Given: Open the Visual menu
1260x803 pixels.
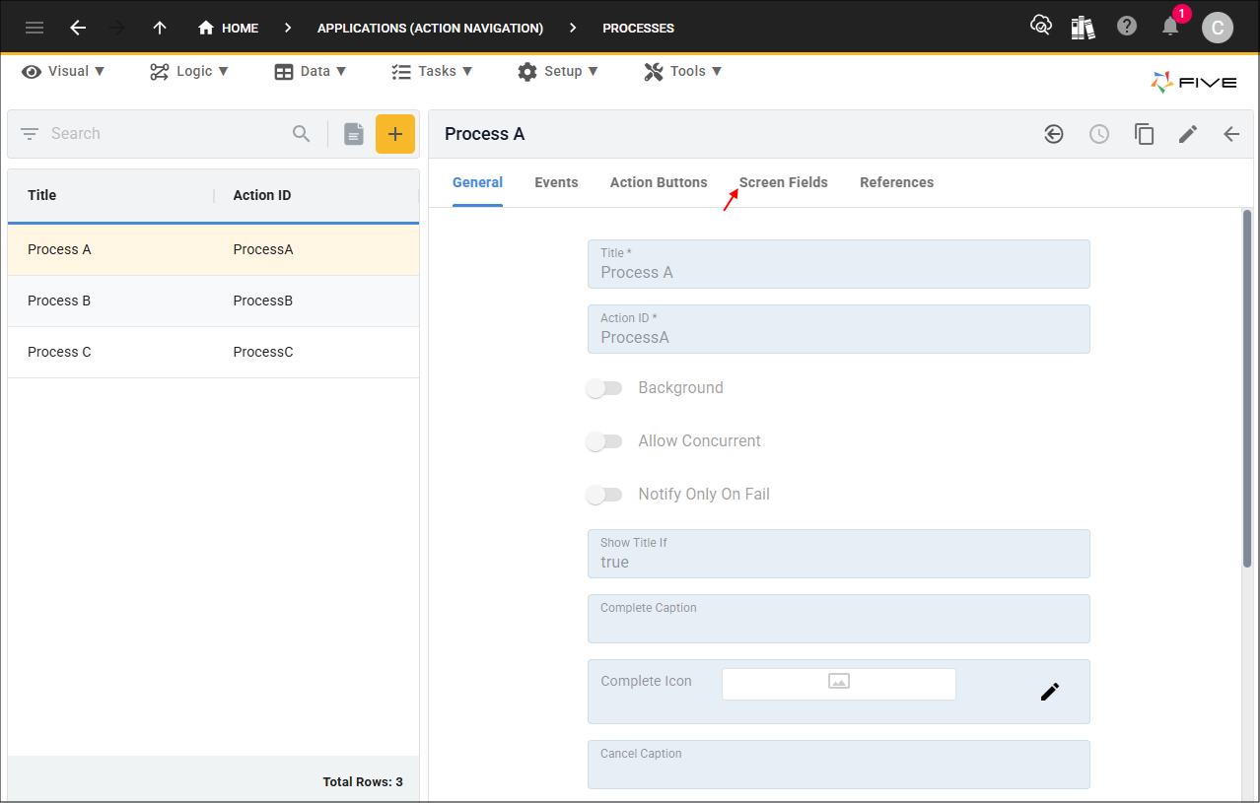Looking at the screenshot, I should (x=63, y=71).
